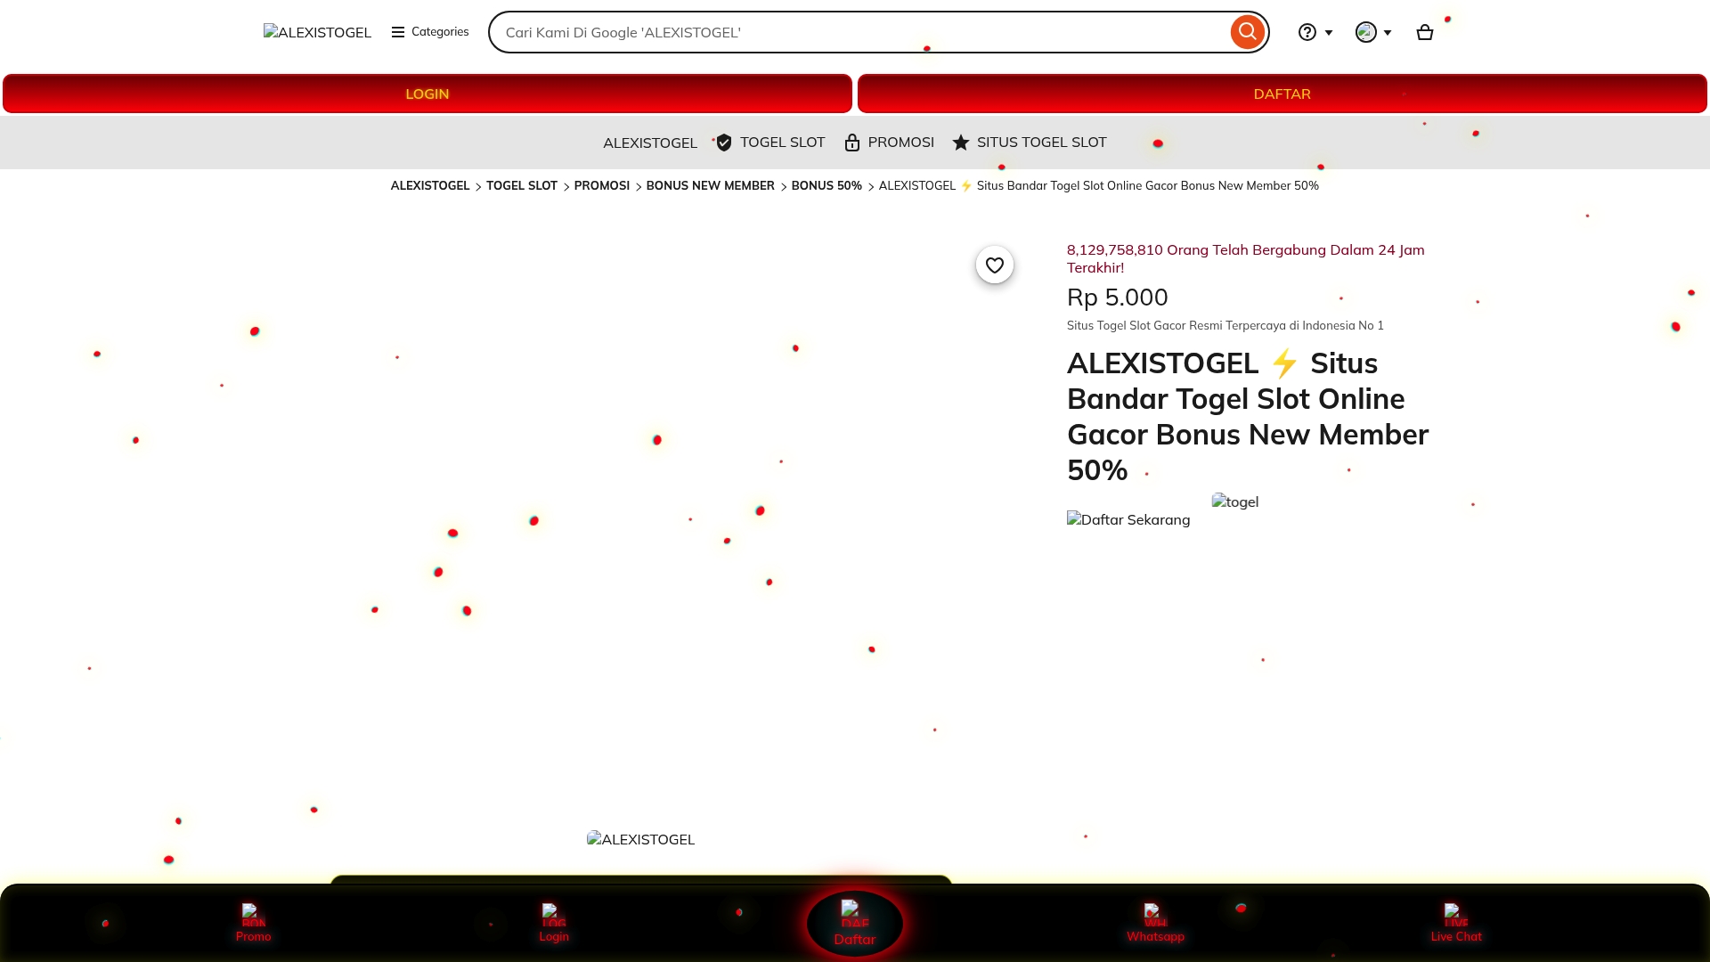Open Live Chat from bottom bar

pos(1455,923)
